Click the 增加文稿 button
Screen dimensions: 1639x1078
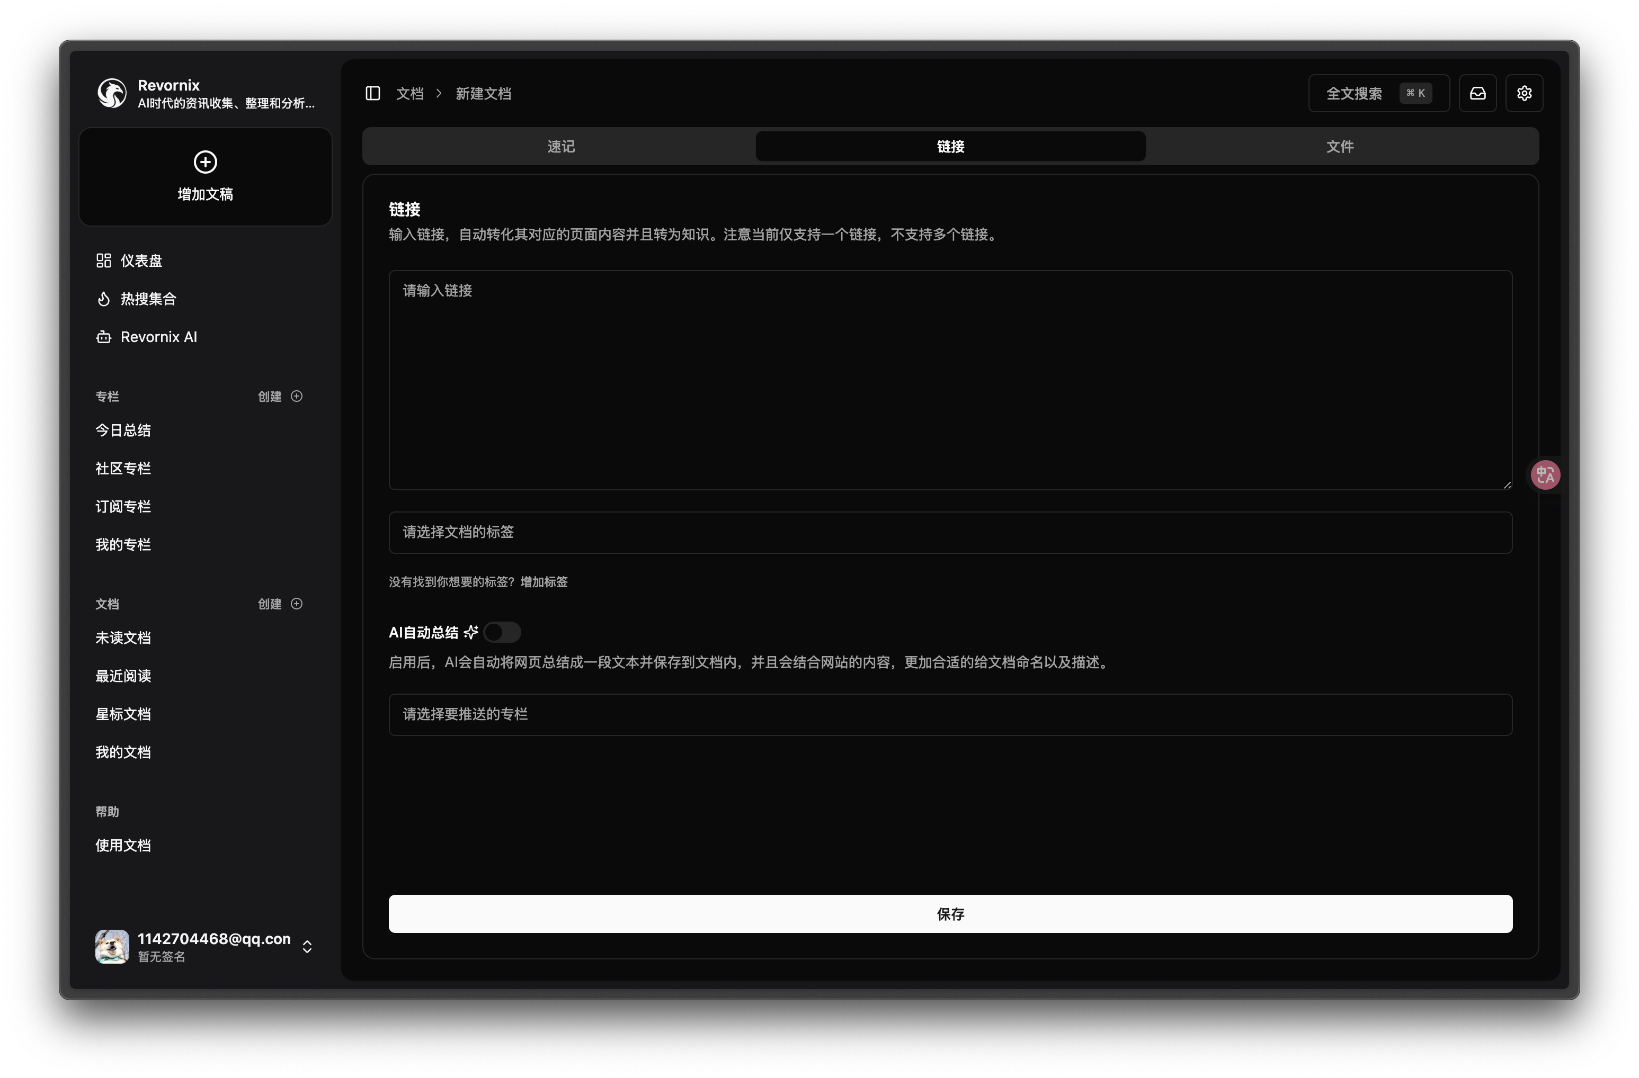pos(205,177)
